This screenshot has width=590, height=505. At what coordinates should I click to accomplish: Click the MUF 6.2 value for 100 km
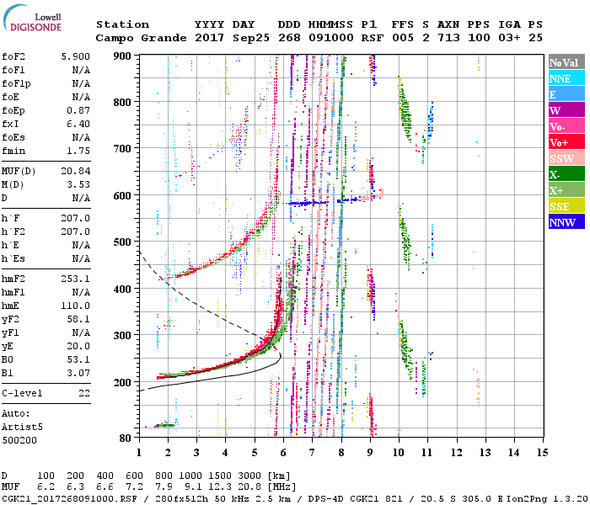[46, 487]
